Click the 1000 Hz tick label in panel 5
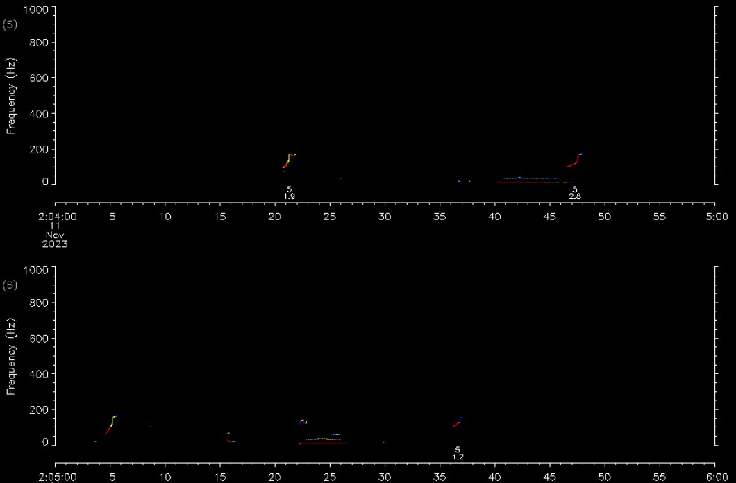736x483 pixels. click(x=36, y=10)
